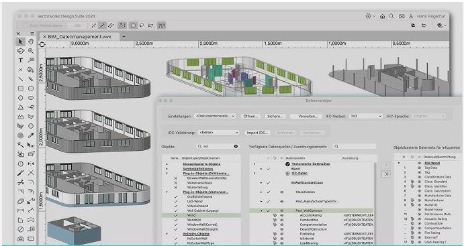The width and height of the screenshot is (464, 246).
Task: Choose the Rectangle tool
Action: coord(20,88)
